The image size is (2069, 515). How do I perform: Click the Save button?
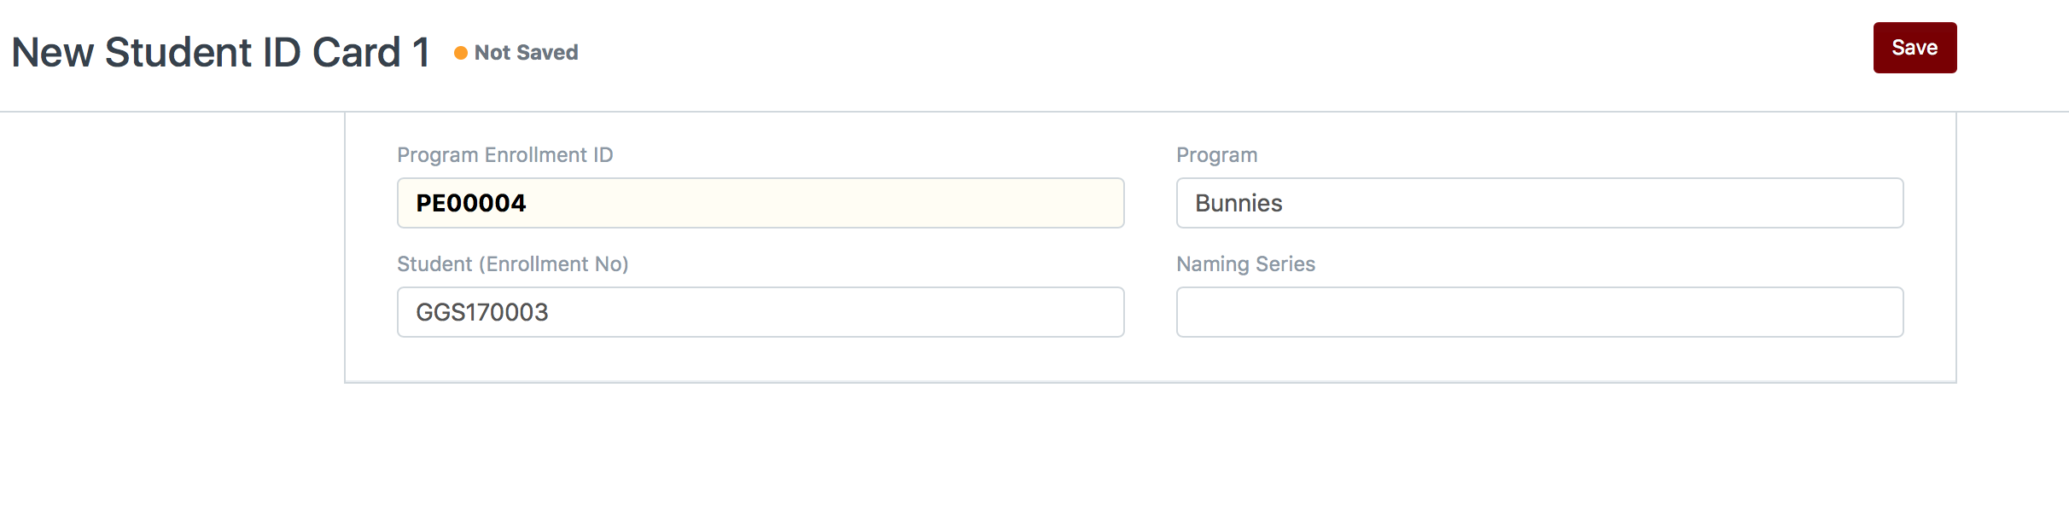1915,48
